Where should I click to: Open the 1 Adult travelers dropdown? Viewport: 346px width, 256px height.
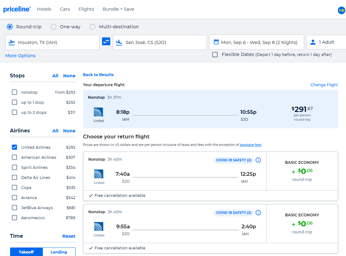[326, 42]
